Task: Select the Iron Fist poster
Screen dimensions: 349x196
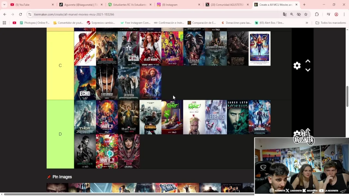Action: point(128,117)
